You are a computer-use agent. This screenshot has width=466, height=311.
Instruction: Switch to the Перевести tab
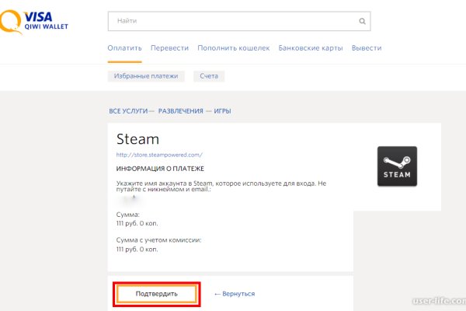pos(170,48)
